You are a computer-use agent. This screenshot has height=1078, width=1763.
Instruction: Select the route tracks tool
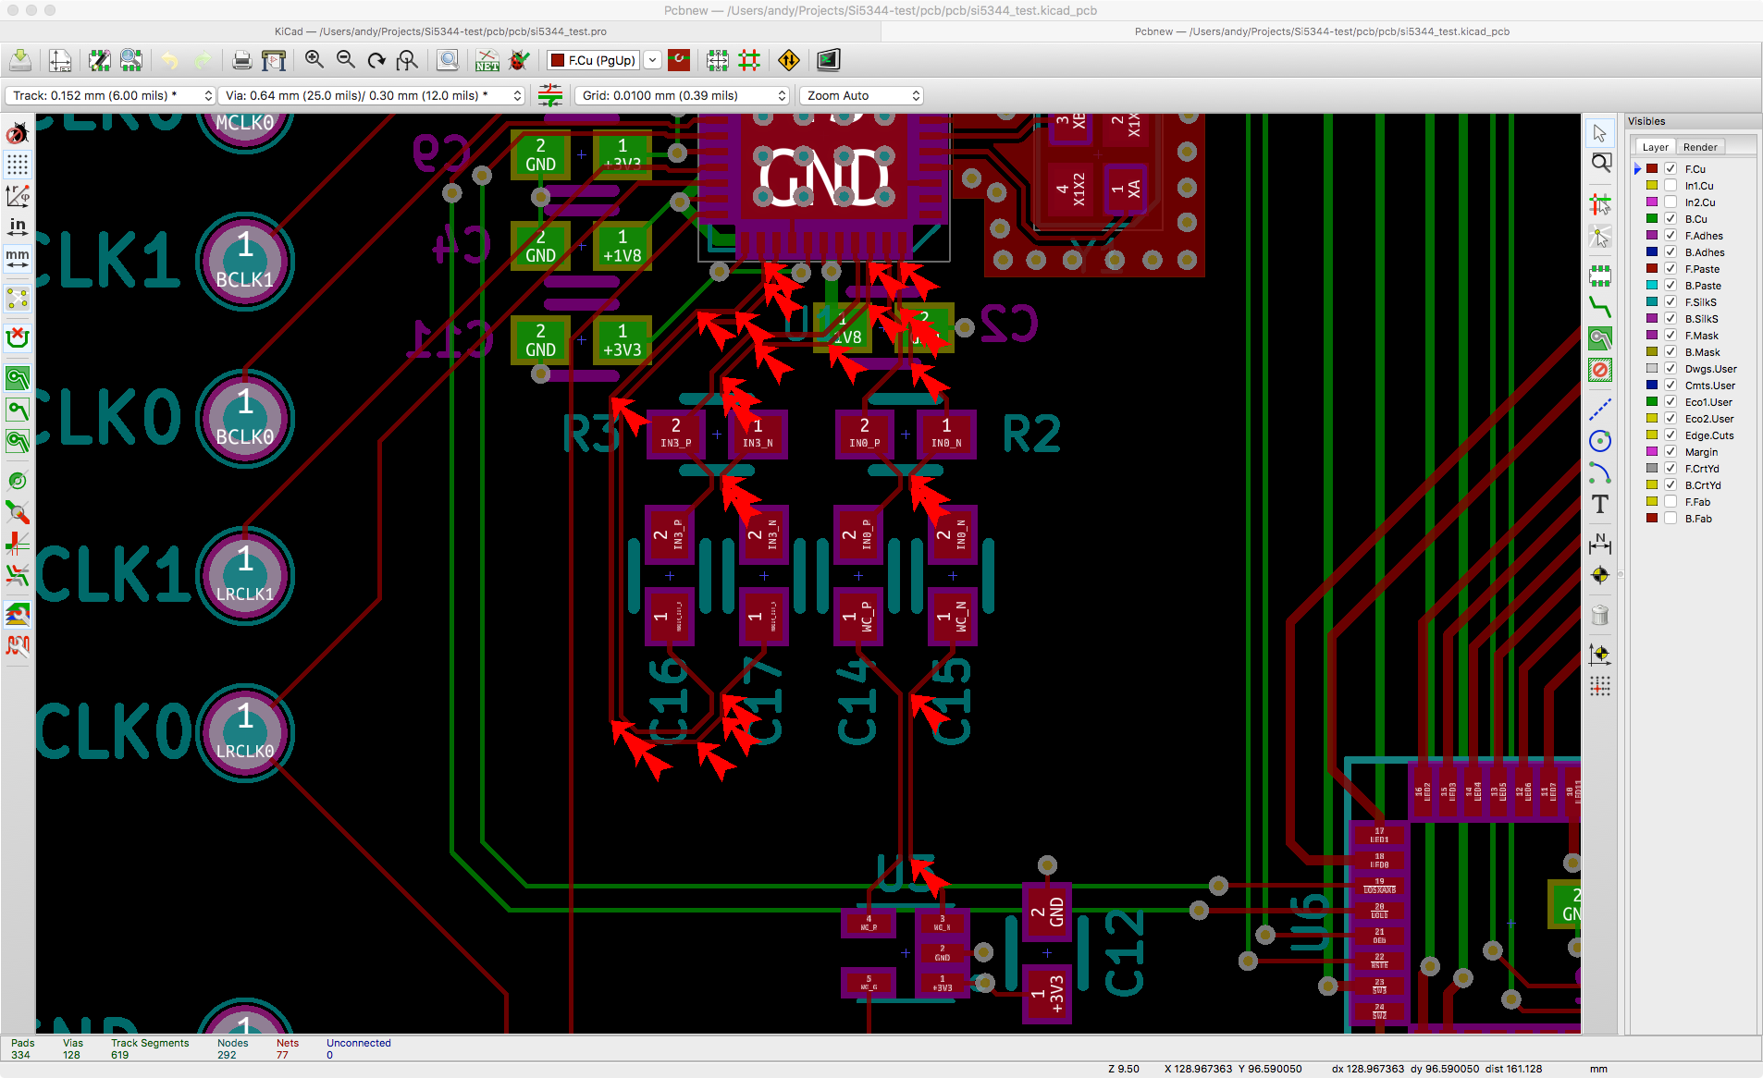click(x=1599, y=307)
